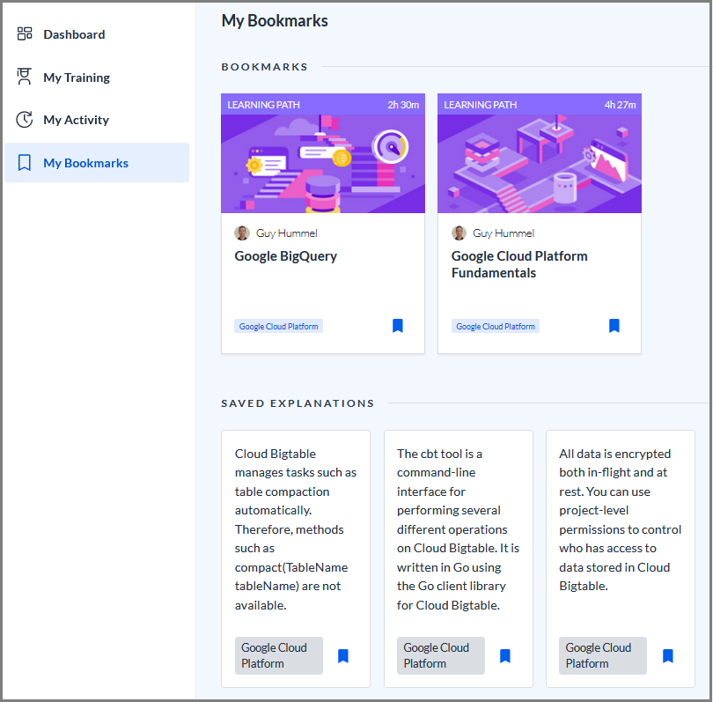Click platform tag on table compaction explanation

279,655
